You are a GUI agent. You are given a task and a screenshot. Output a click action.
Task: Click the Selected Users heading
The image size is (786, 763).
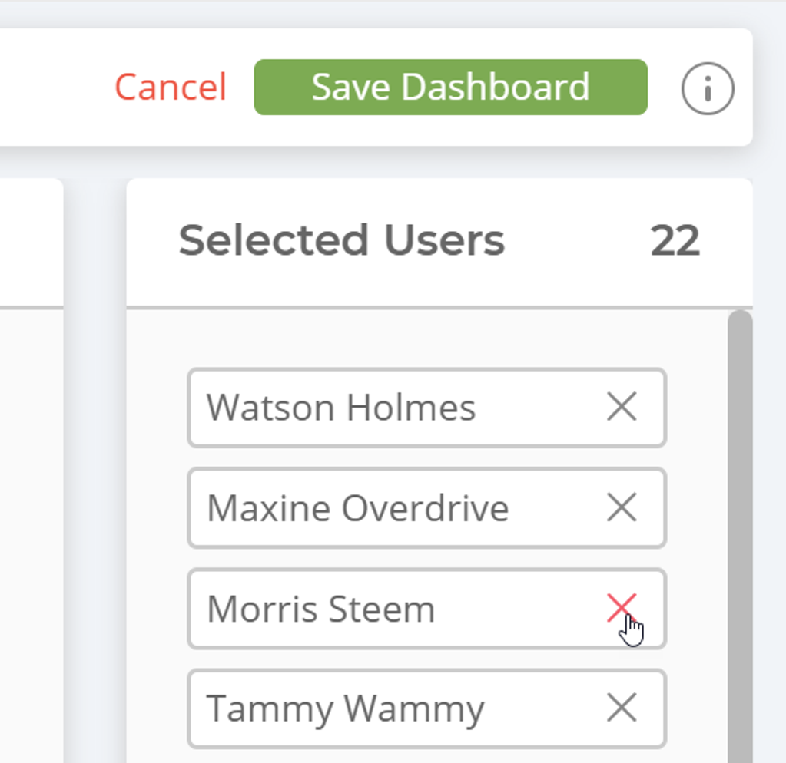pyautogui.click(x=341, y=241)
